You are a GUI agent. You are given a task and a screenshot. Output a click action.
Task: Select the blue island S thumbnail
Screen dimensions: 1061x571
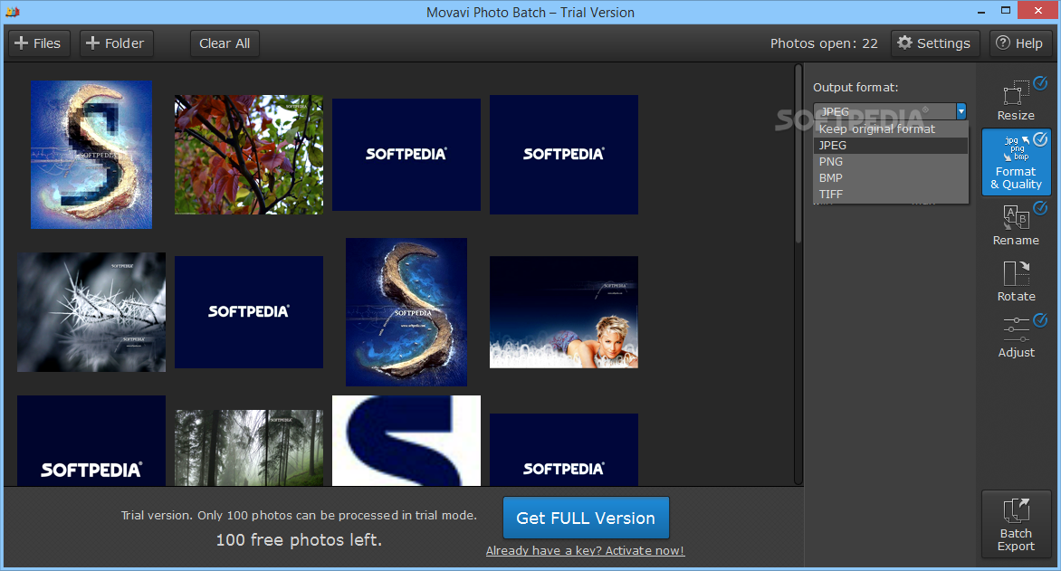tap(406, 312)
